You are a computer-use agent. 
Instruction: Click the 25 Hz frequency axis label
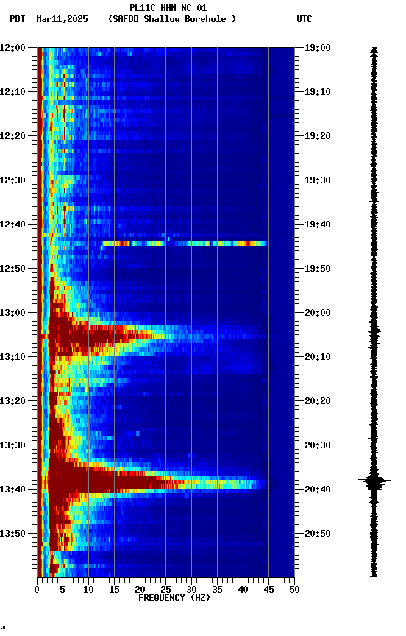tap(165, 590)
